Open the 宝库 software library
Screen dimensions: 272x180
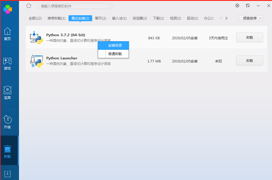pos(7,93)
